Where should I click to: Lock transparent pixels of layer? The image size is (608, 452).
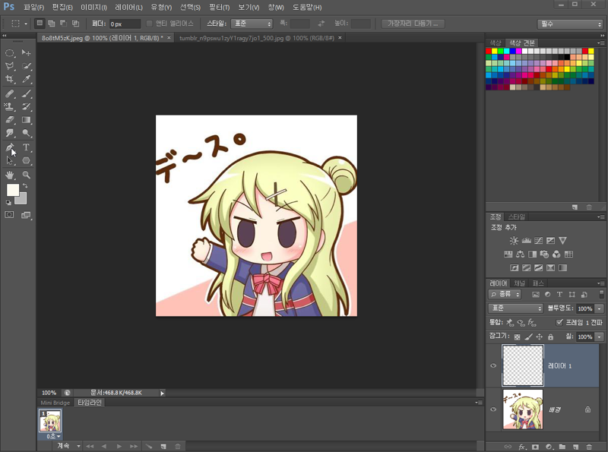tap(517, 337)
